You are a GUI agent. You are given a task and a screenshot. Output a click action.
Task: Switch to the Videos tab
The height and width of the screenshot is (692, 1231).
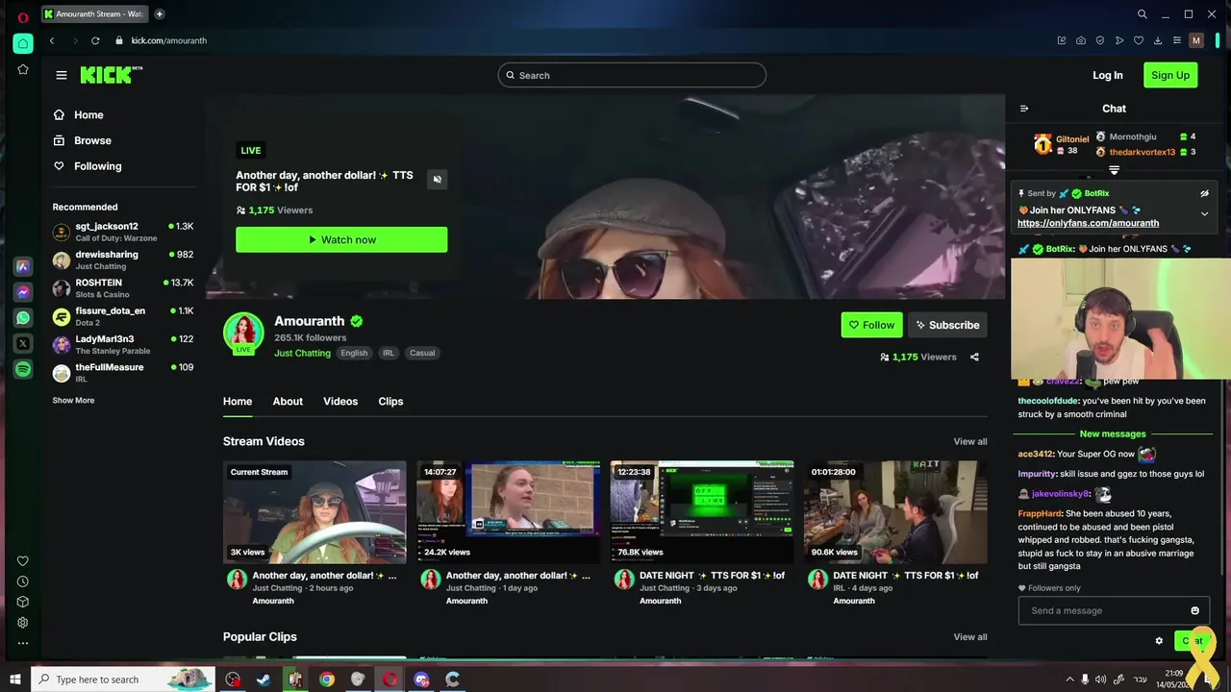[340, 402]
